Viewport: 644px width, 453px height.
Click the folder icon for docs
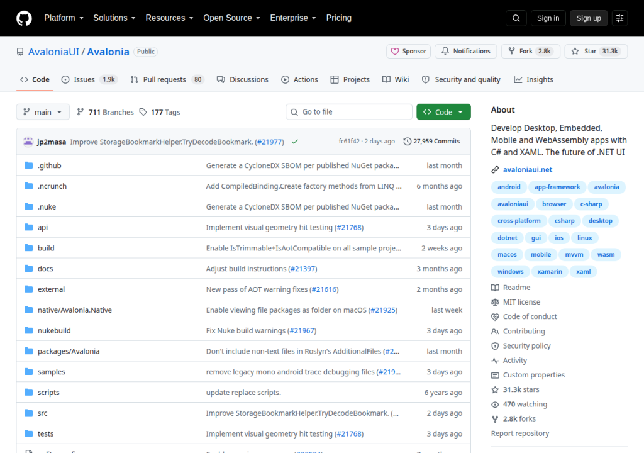(x=28, y=269)
